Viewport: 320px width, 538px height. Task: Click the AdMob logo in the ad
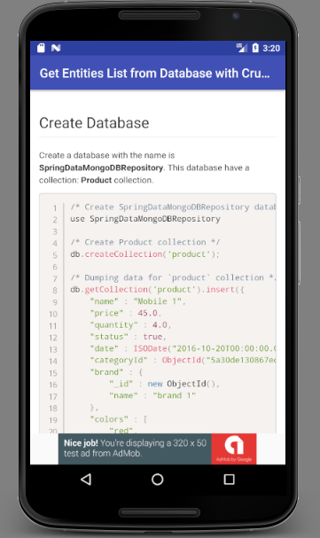point(234,448)
